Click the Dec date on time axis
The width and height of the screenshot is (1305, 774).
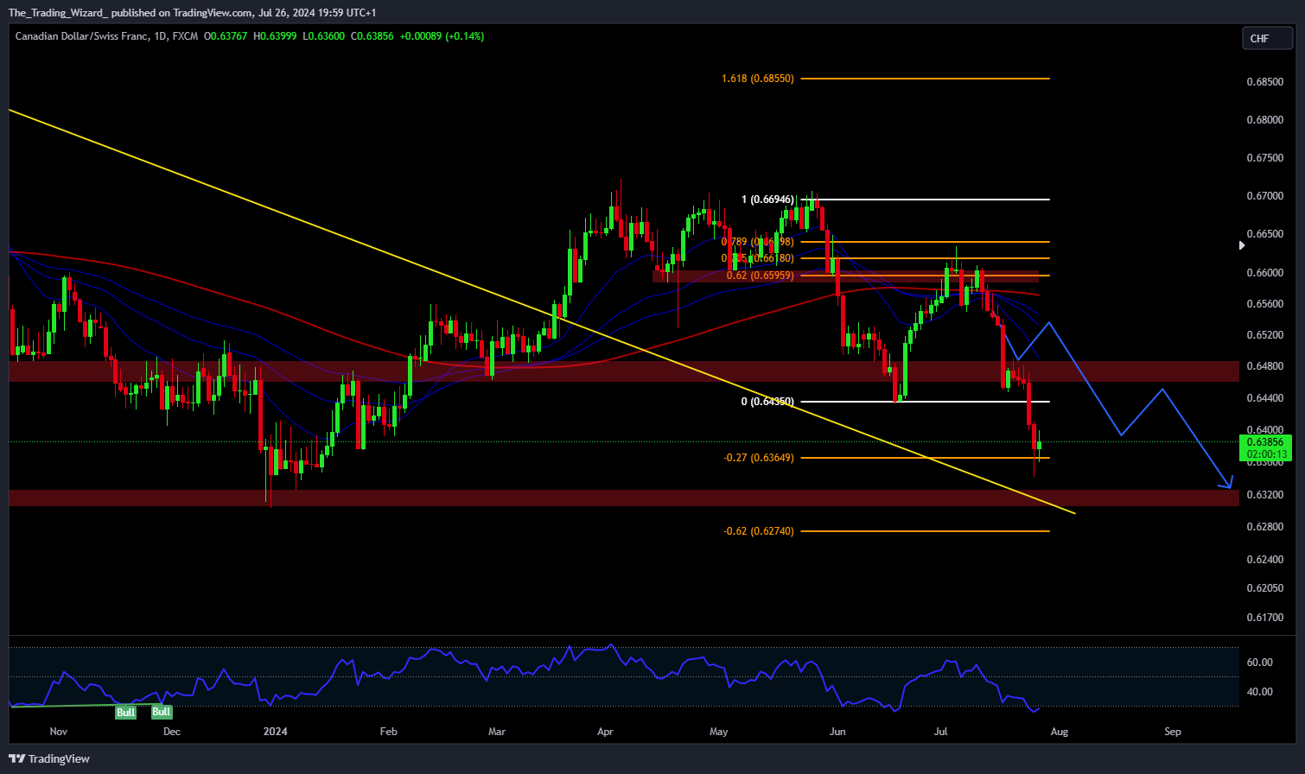coord(172,732)
